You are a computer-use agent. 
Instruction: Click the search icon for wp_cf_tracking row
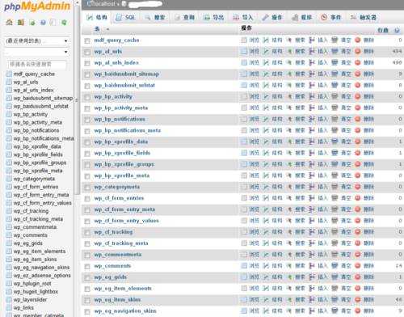click(289, 232)
